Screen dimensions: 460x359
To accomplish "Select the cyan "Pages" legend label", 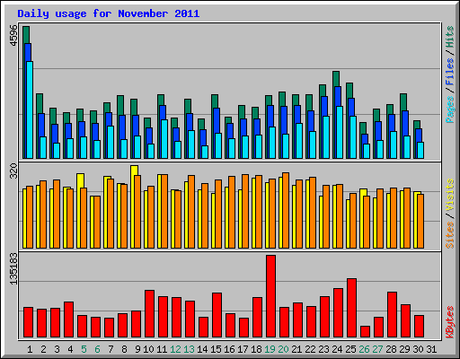I will pyautogui.click(x=449, y=109).
